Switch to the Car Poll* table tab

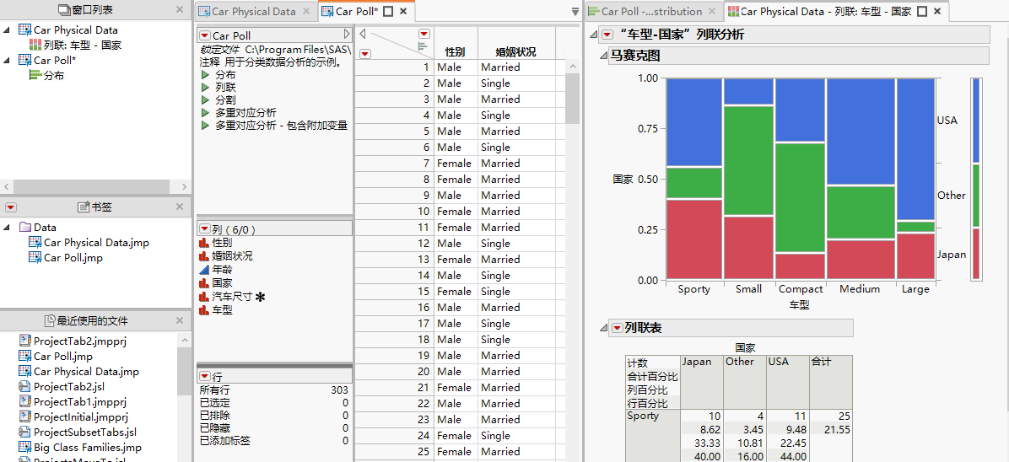coord(364,12)
